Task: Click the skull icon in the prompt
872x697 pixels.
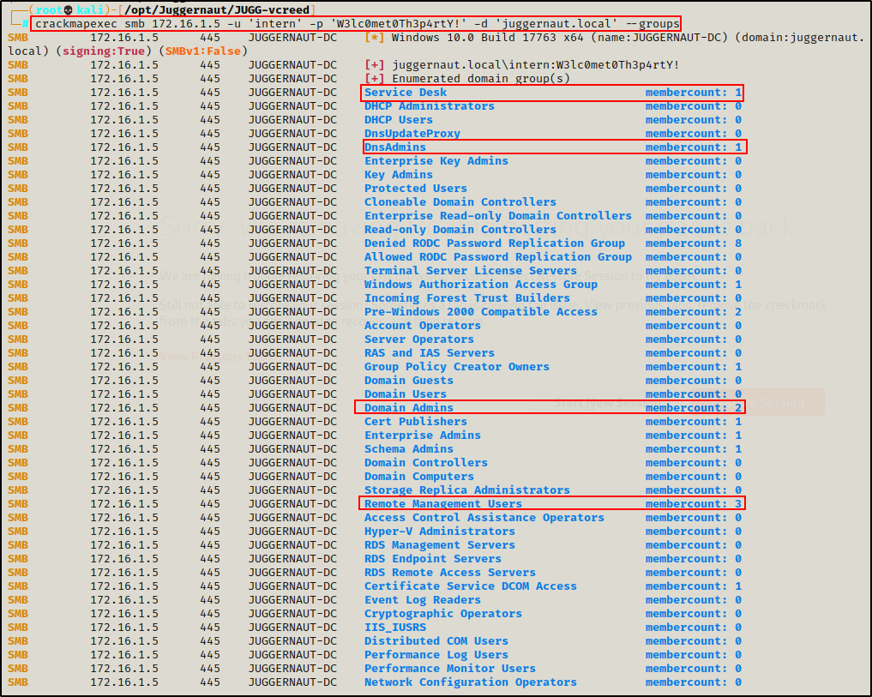Action: coord(69,9)
